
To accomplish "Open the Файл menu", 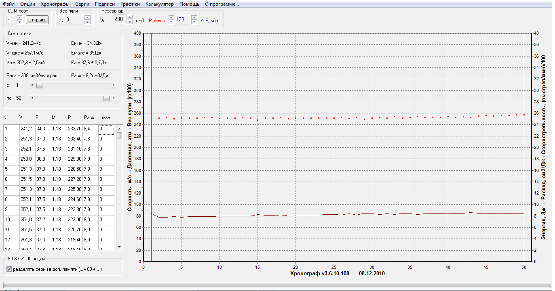I will (x=8, y=4).
